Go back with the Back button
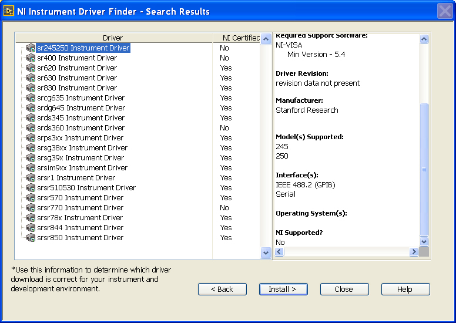 click(x=222, y=289)
